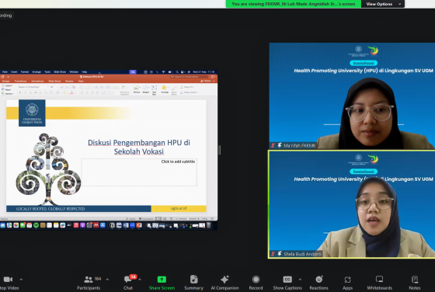
Task: Open the Layout dropdown in ribbon
Action: click(9, 85)
